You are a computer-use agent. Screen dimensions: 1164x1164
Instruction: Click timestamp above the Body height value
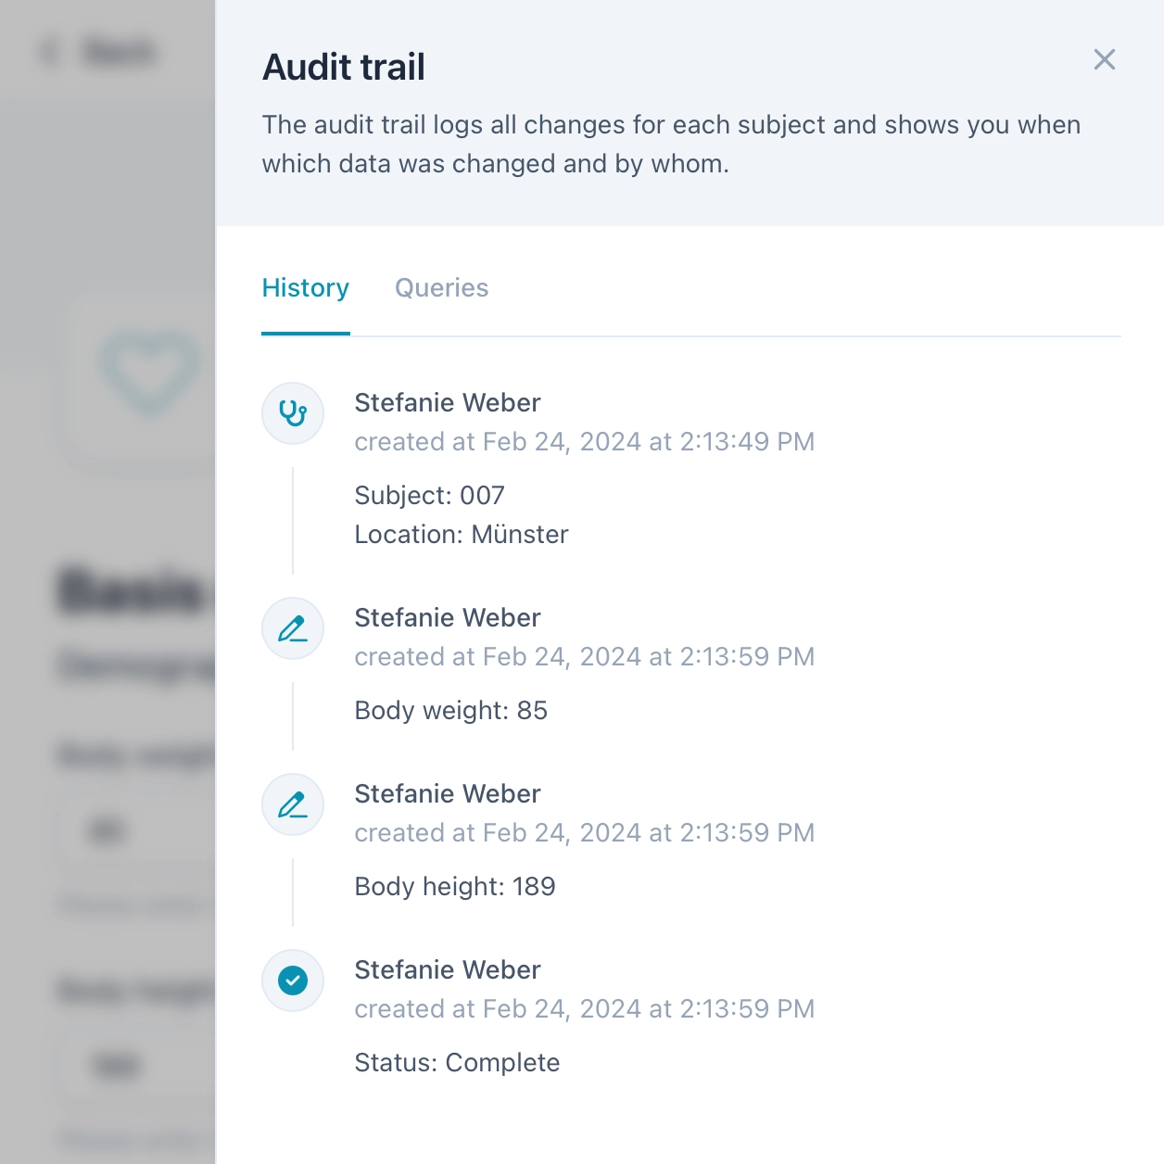584,833
